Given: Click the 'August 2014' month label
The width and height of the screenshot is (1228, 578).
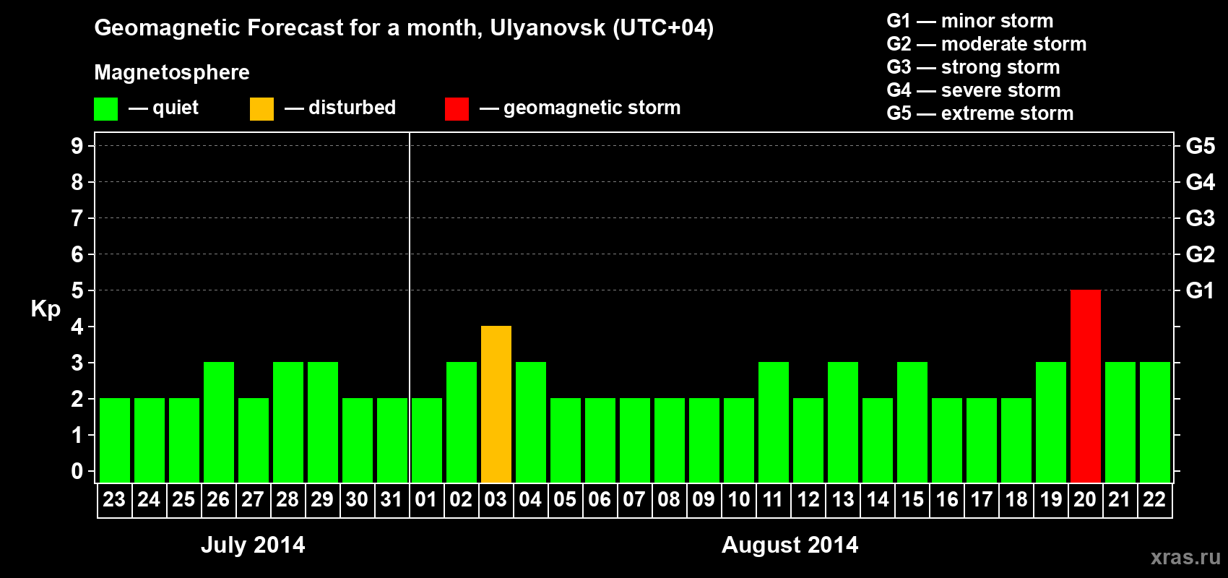Looking at the screenshot, I should [x=790, y=545].
